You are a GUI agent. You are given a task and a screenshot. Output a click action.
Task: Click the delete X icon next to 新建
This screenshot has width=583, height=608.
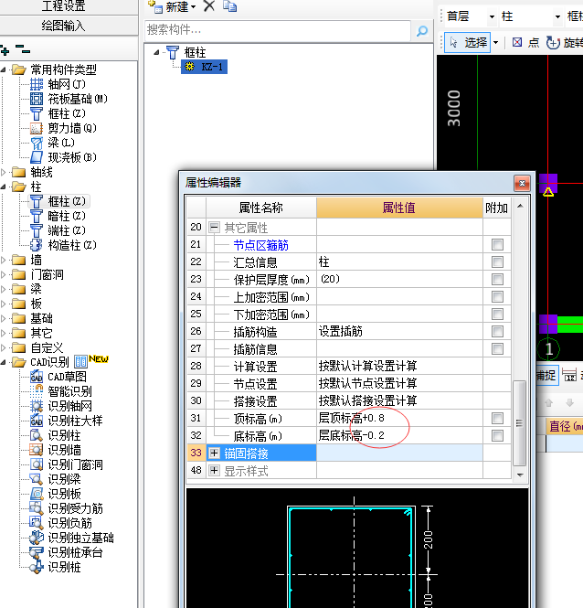pyautogui.click(x=209, y=5)
